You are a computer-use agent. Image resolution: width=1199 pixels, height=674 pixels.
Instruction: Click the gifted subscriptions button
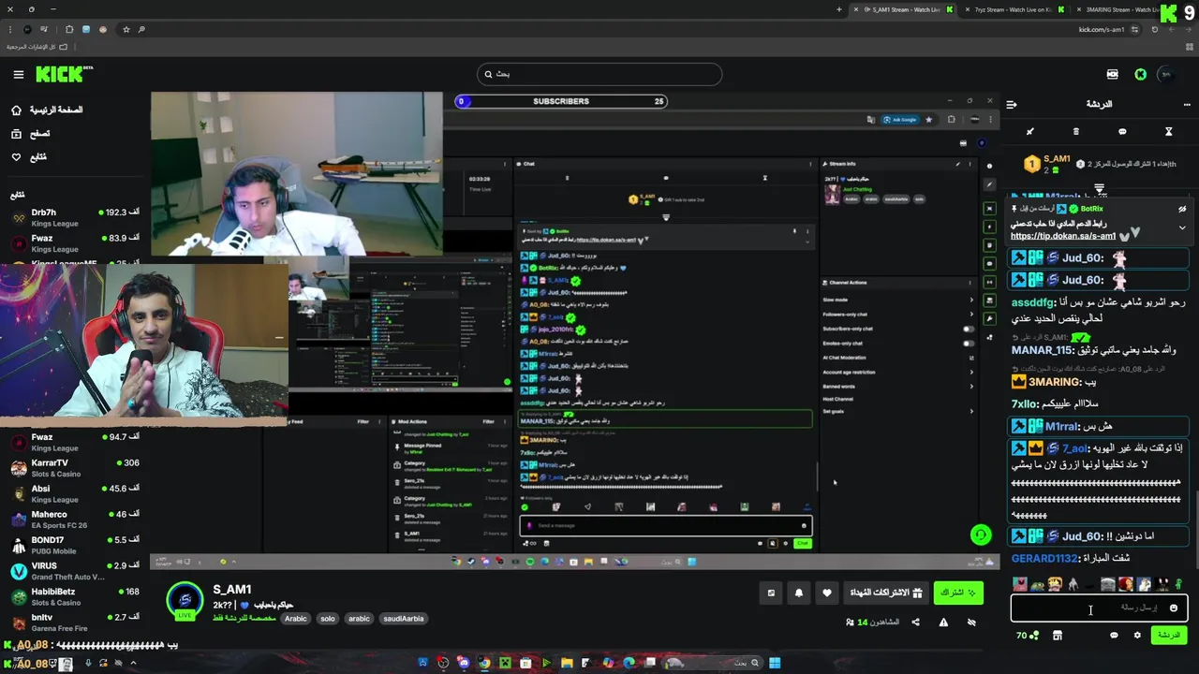point(885,593)
